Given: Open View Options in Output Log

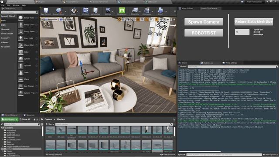Looking at the screenshot, I should (x=270, y=154).
